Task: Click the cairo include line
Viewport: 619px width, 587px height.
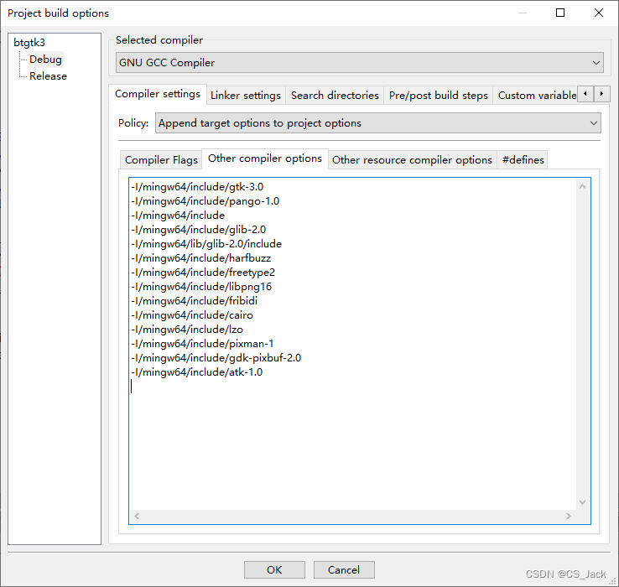Action: point(192,315)
